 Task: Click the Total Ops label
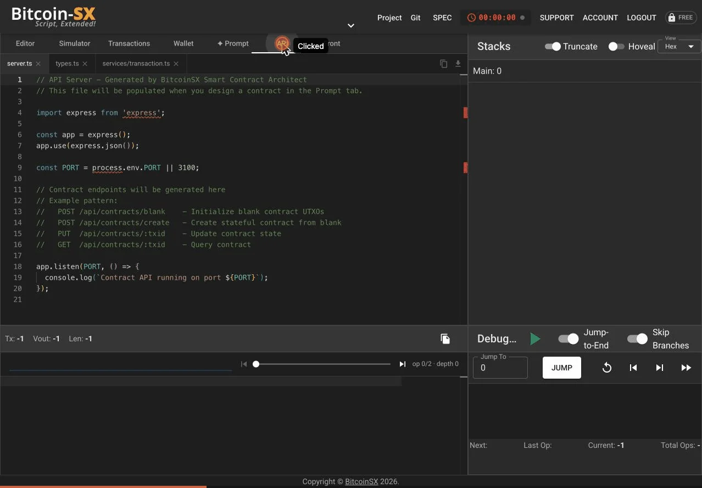(680, 445)
